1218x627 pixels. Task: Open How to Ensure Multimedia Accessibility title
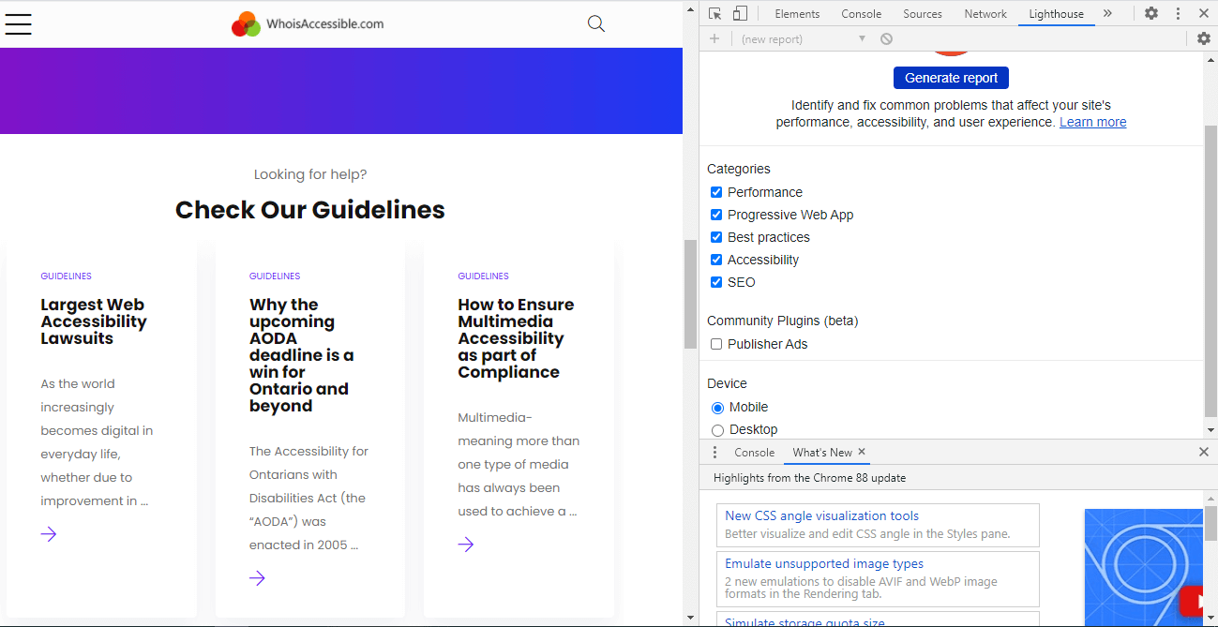(516, 338)
